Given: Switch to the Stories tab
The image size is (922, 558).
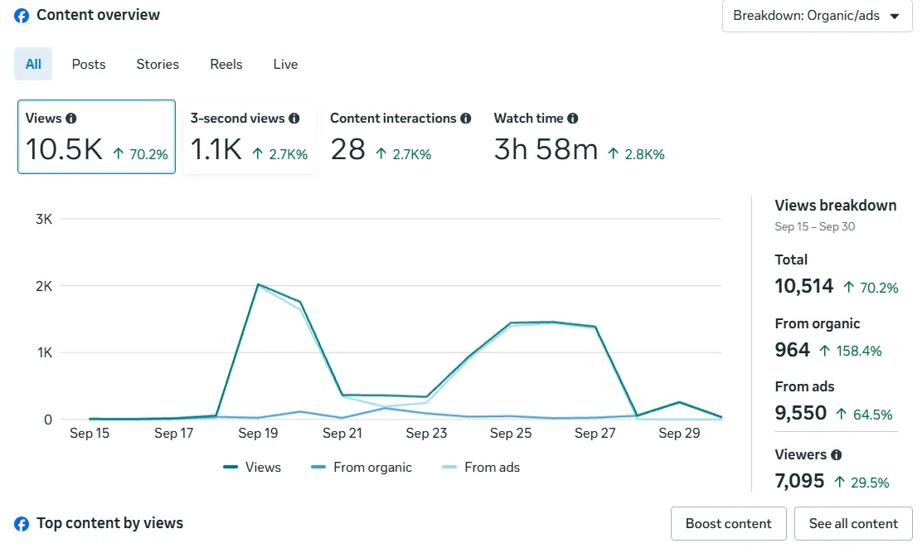Looking at the screenshot, I should point(158,64).
